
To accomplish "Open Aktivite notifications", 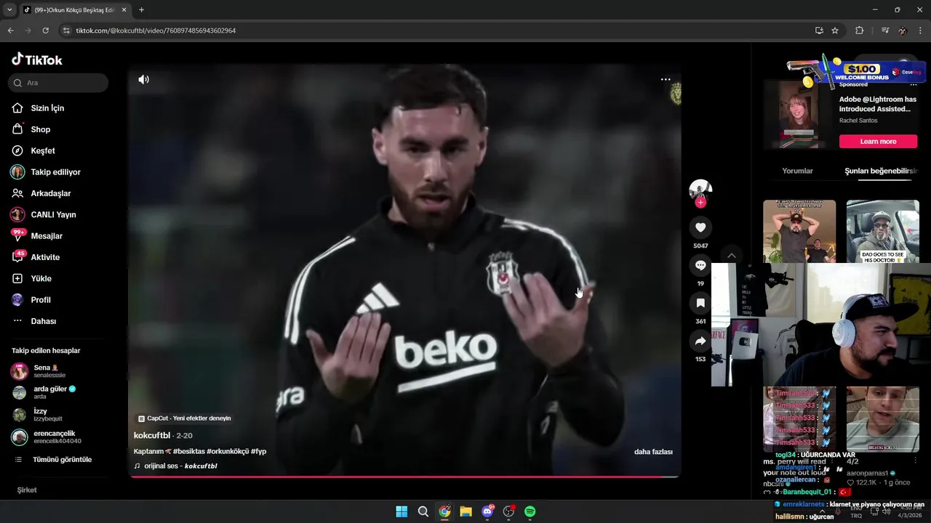I will 45,257.
